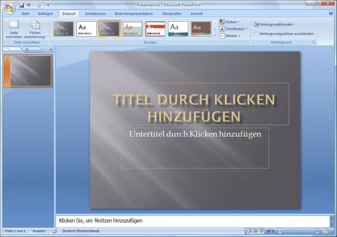Apply the orange banner design theme
Viewport: 337px width, 237px height.
click(x=155, y=29)
